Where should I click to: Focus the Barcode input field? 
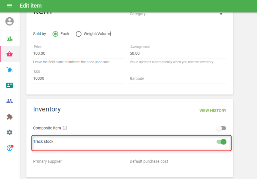click(178, 79)
